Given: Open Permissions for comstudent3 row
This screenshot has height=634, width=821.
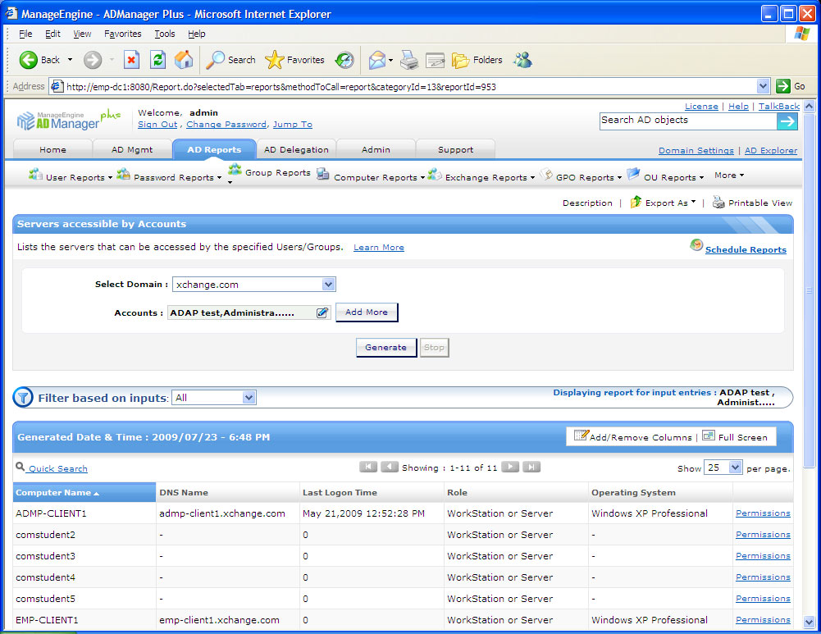Looking at the screenshot, I should tap(763, 555).
